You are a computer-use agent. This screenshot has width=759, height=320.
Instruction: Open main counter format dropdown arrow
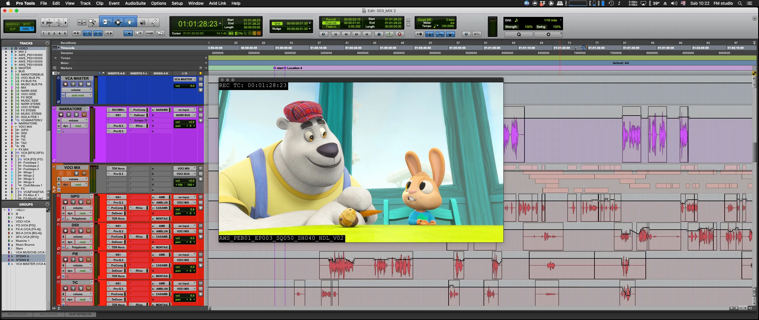(x=220, y=23)
